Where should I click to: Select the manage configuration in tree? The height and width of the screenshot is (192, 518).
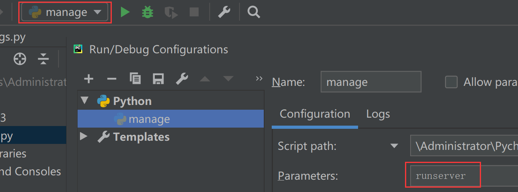click(149, 119)
